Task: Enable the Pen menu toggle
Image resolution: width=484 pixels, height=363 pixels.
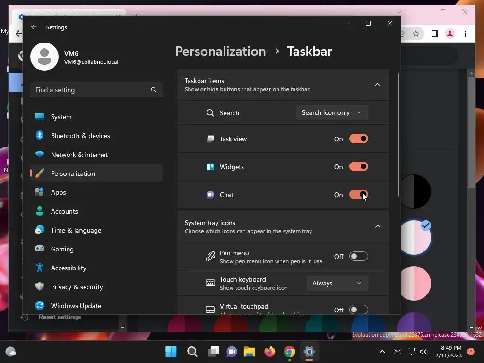Action: click(359, 256)
